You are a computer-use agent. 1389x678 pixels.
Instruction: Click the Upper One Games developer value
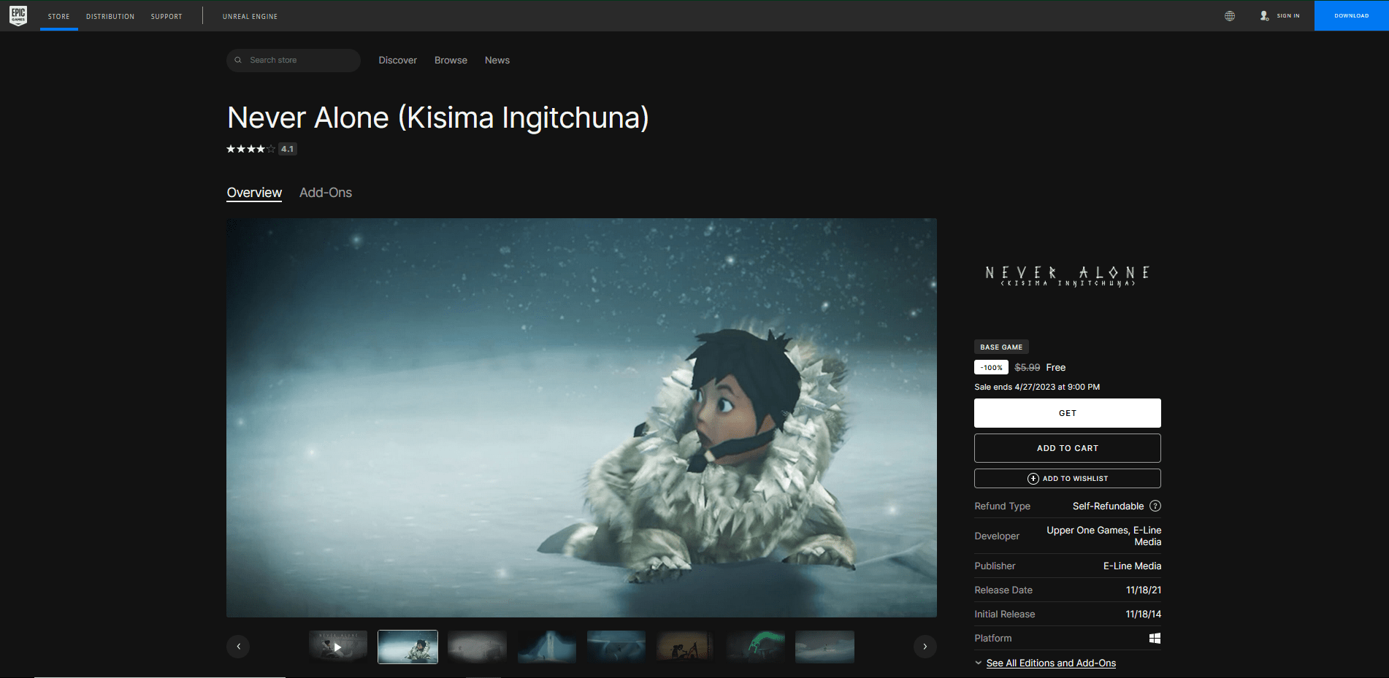point(1103,536)
